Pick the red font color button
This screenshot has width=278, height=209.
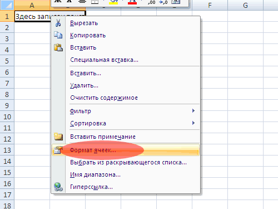132,2
